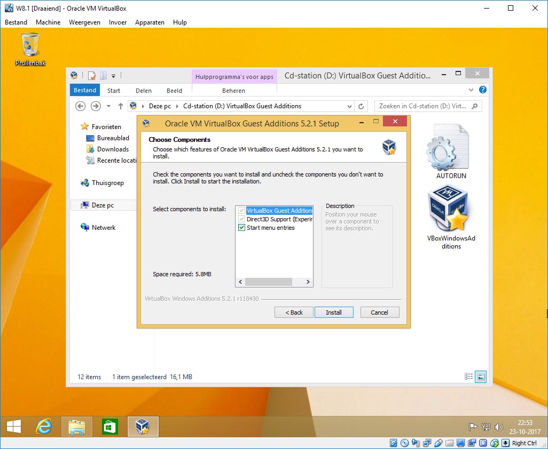The width and height of the screenshot is (548, 449).
Task: Click Explorer quick access new folder icon
Action: tap(104, 75)
